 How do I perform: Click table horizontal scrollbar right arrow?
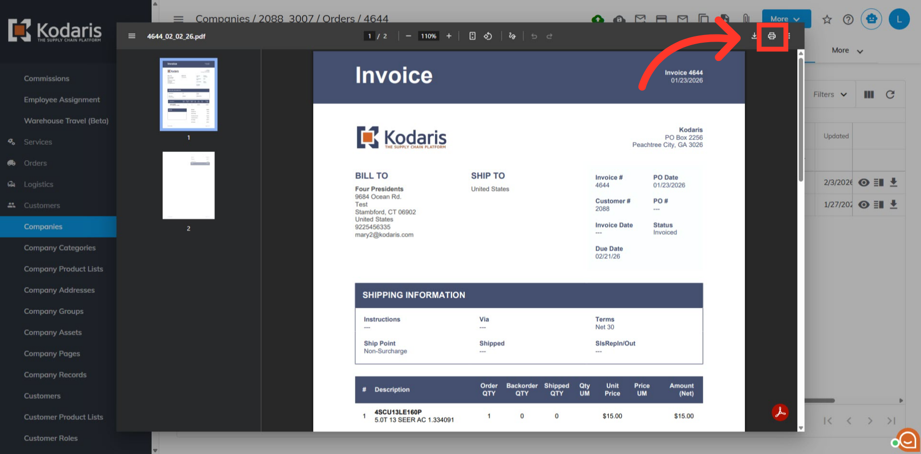(x=901, y=400)
